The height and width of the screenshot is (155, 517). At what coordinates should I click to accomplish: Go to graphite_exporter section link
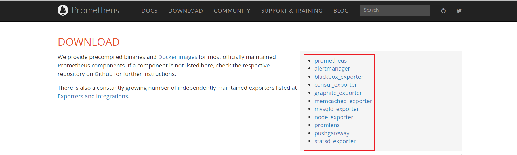(338, 93)
